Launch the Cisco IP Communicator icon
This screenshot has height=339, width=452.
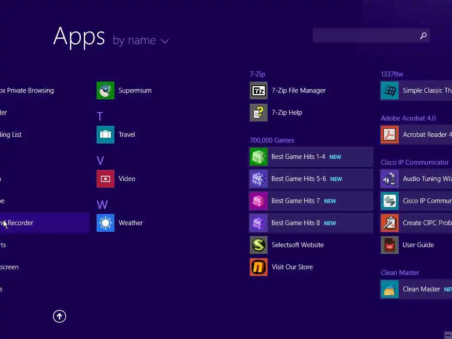coord(390,201)
